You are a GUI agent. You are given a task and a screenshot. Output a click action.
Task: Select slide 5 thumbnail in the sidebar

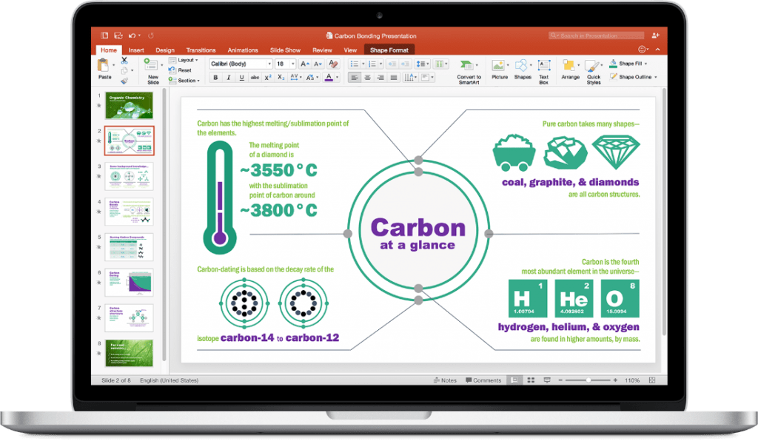coord(130,246)
